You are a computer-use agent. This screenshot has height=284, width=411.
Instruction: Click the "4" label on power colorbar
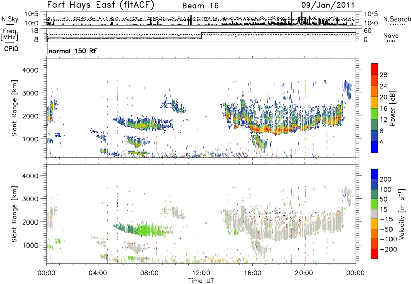(382, 143)
